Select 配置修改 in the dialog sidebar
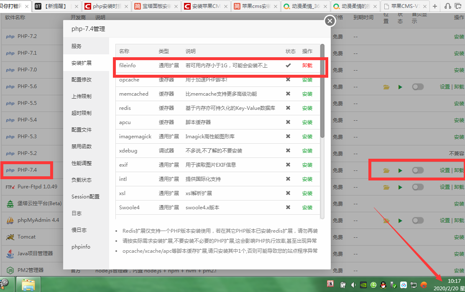Viewport: 465px width, 292px height. (82, 79)
